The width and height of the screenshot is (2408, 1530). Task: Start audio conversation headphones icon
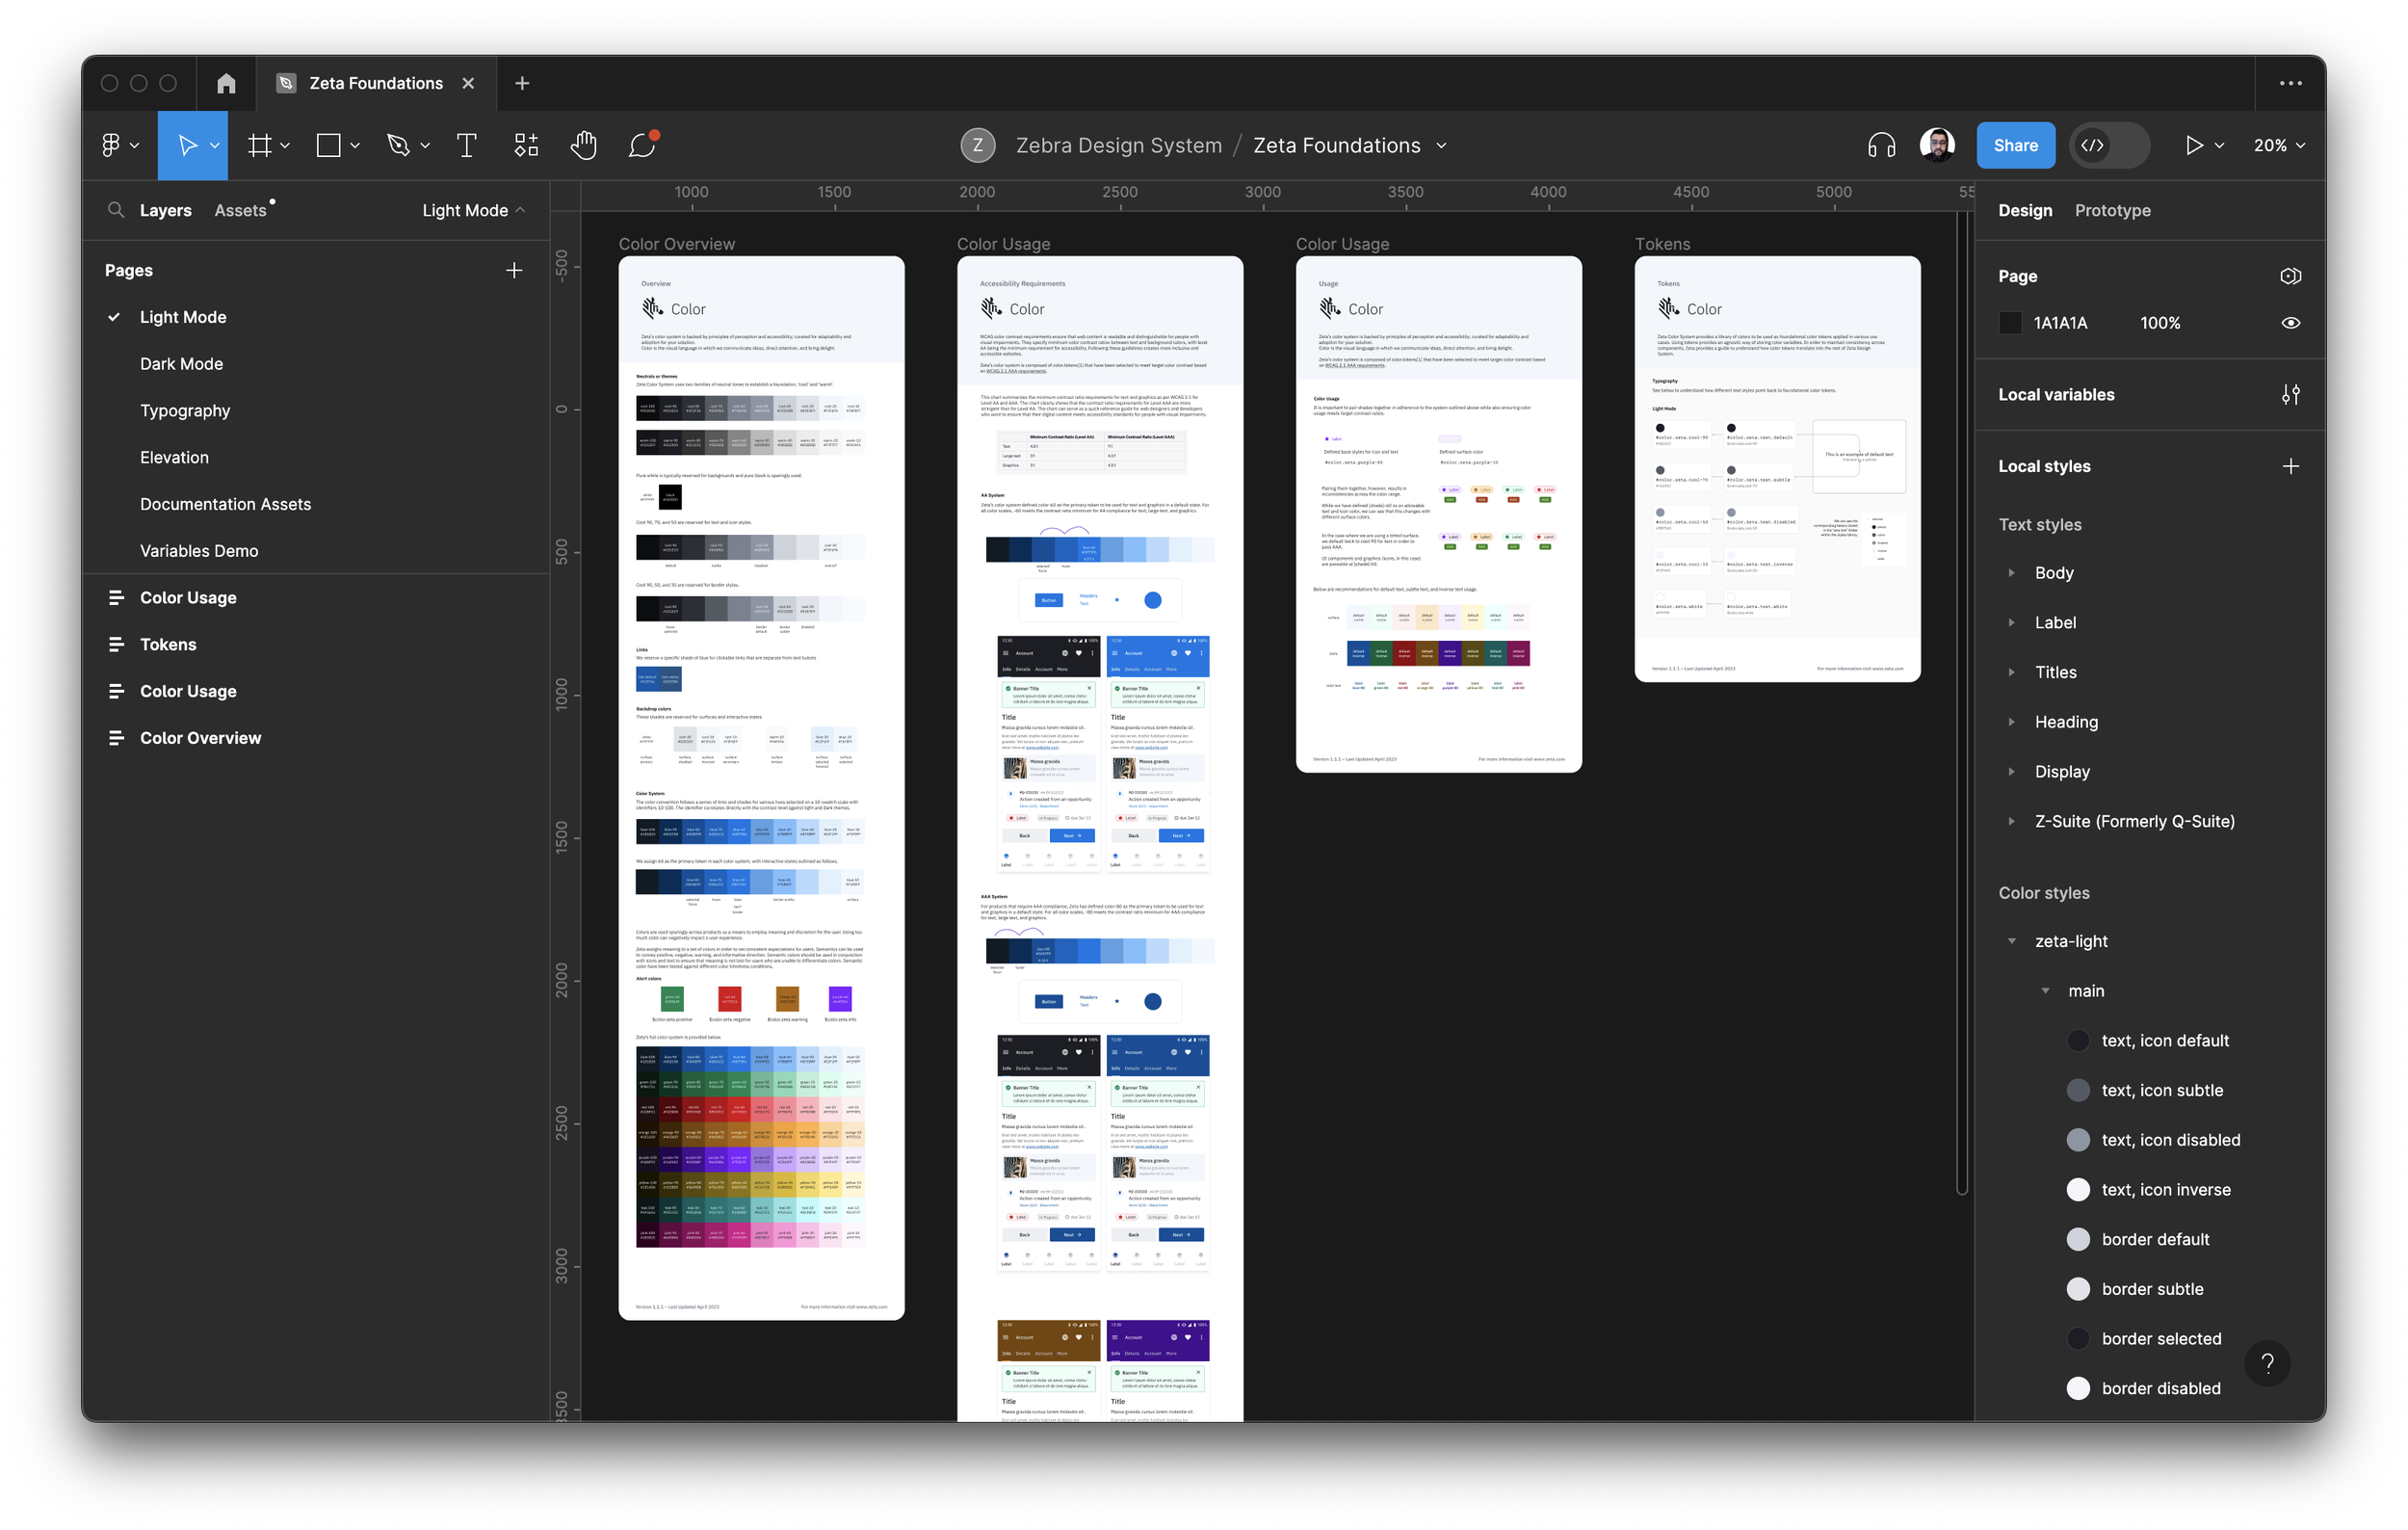point(1881,146)
